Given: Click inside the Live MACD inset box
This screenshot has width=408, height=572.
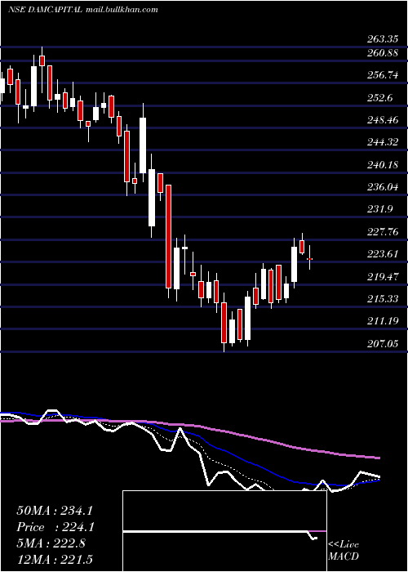Looking at the screenshot, I should [x=224, y=531].
